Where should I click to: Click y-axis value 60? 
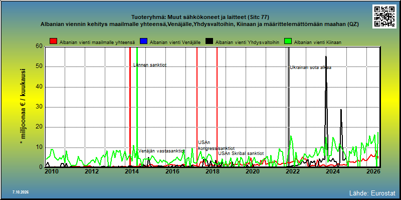39,46
